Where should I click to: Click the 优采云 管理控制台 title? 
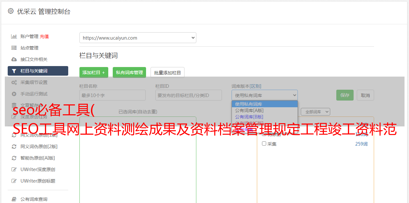(44, 11)
